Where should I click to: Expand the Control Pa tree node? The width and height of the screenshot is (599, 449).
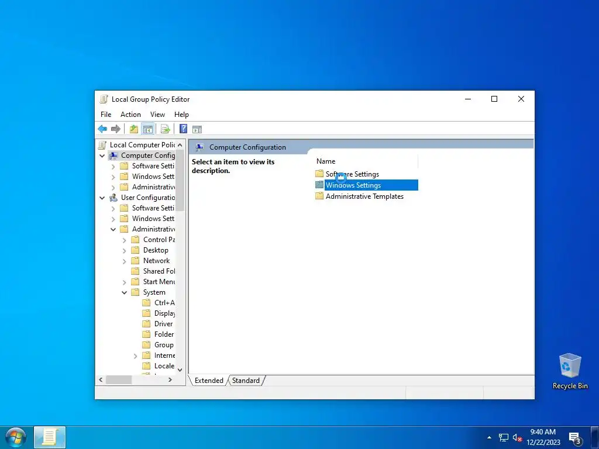tap(124, 240)
